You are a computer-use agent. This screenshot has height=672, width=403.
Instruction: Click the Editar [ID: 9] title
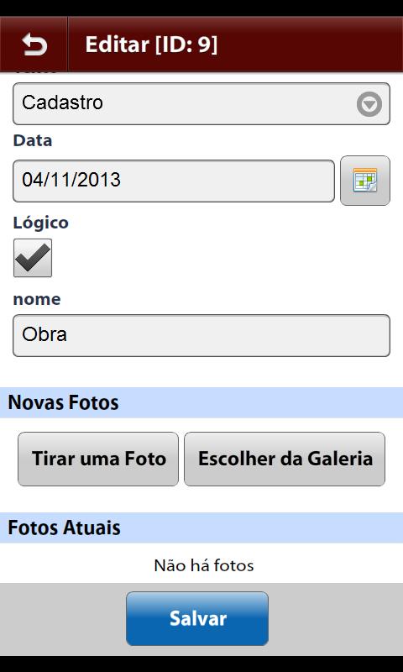[151, 45]
